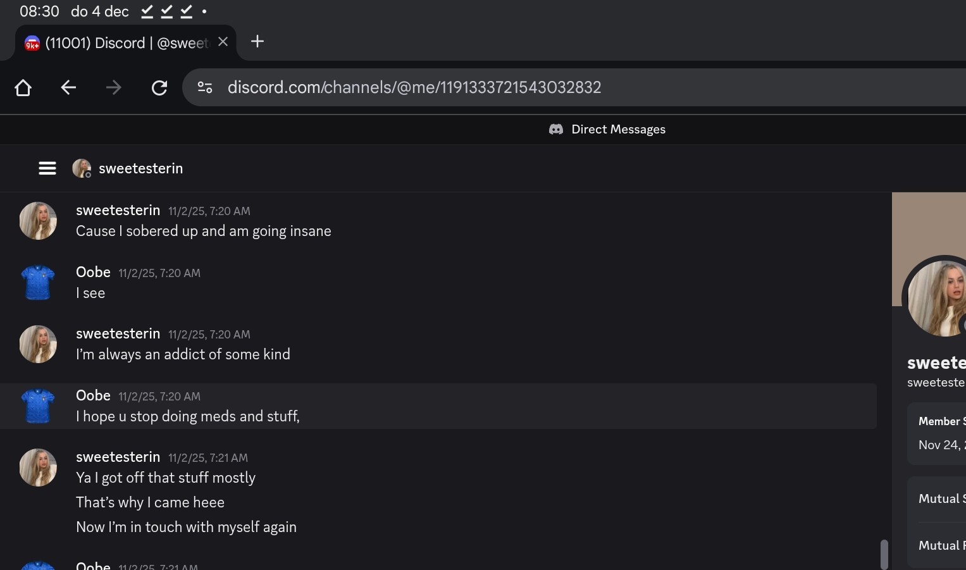The image size is (966, 570).
Task: Open large profile picture in side panel
Action: tap(937, 299)
